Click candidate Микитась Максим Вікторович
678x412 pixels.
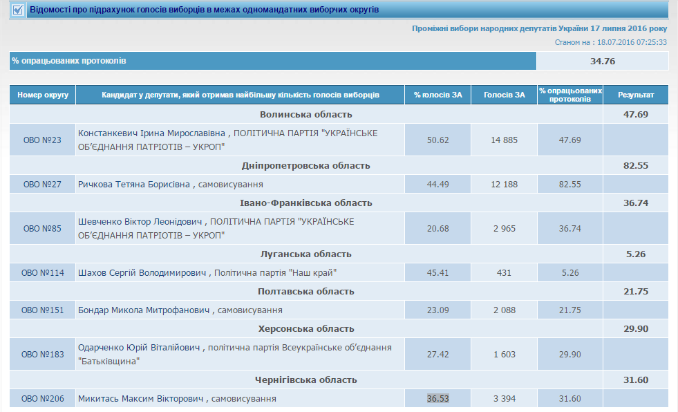tap(140, 399)
